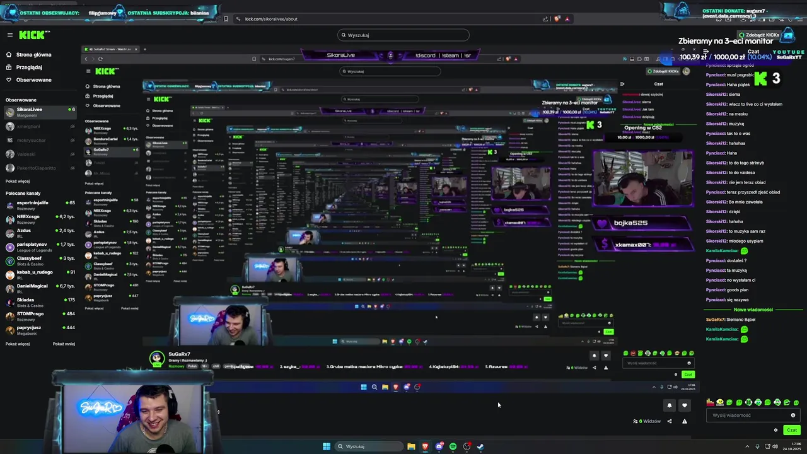Click back arrow in streamed browser

click(86, 59)
